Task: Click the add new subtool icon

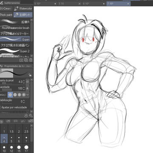Action: [x=21, y=60]
